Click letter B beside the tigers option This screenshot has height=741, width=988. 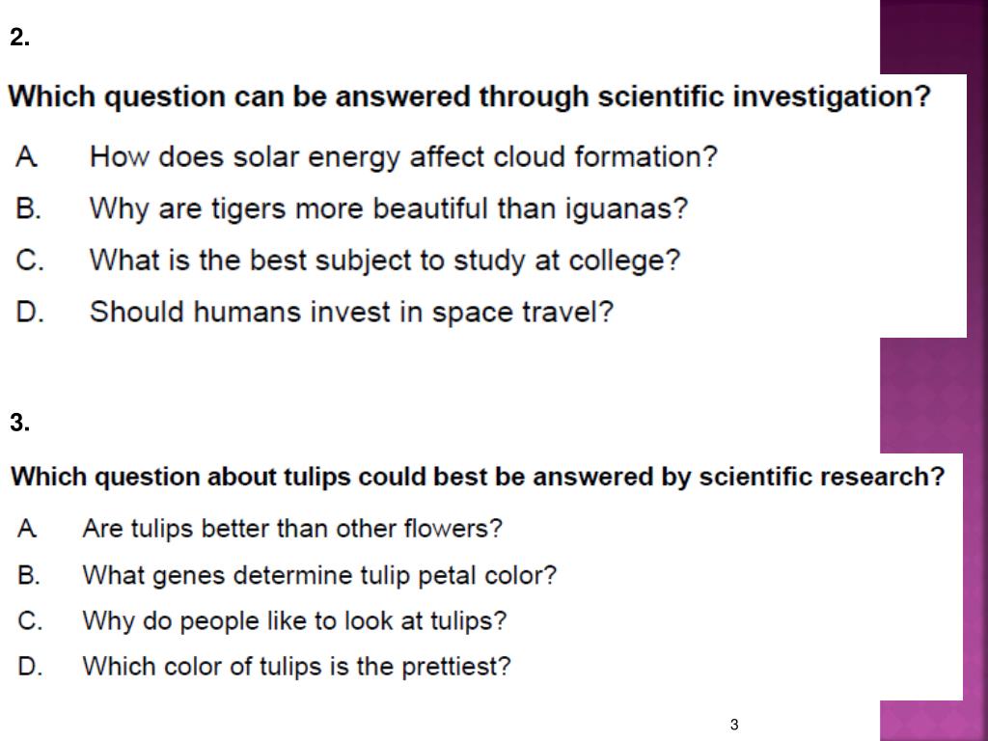(x=28, y=208)
